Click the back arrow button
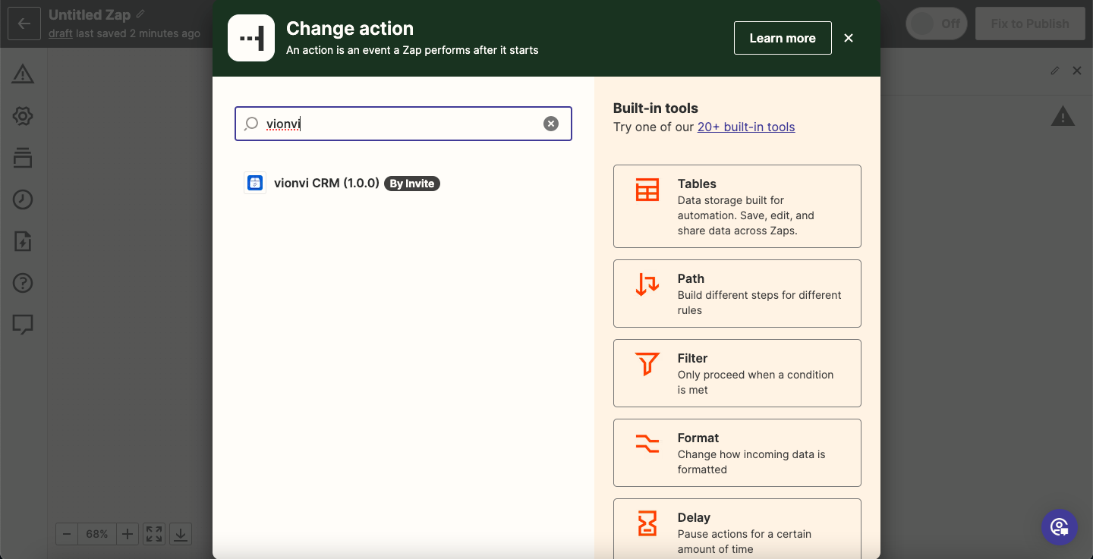Screen dimensions: 1093x559 (24, 24)
